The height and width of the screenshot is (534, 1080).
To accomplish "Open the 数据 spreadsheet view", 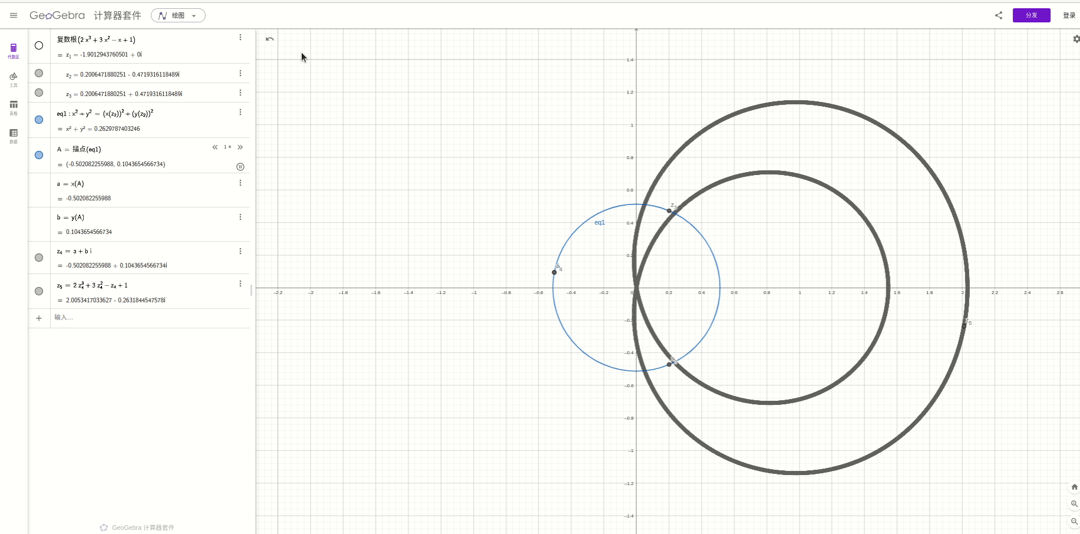I will (x=14, y=136).
